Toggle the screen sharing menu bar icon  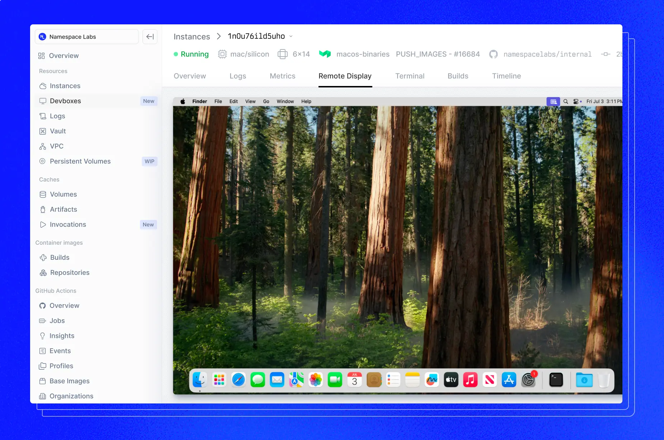click(553, 101)
